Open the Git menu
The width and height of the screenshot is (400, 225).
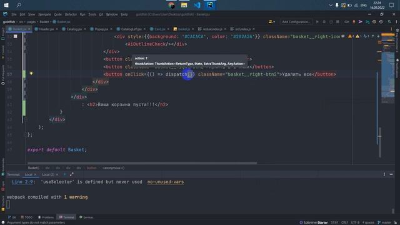click(101, 14)
